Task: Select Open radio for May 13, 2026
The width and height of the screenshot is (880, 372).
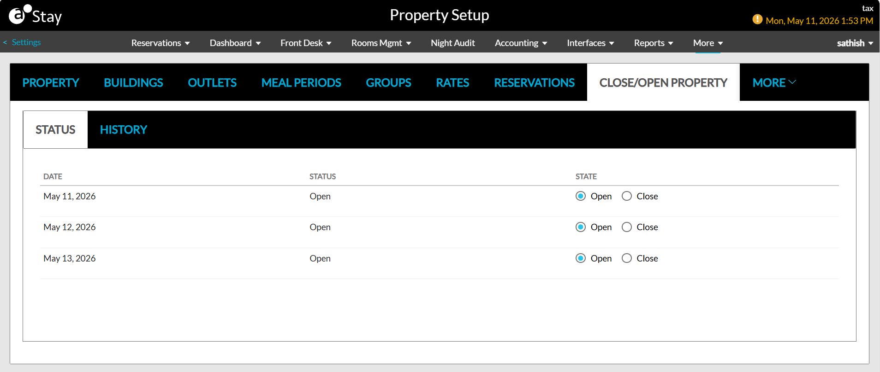Action: [581, 258]
